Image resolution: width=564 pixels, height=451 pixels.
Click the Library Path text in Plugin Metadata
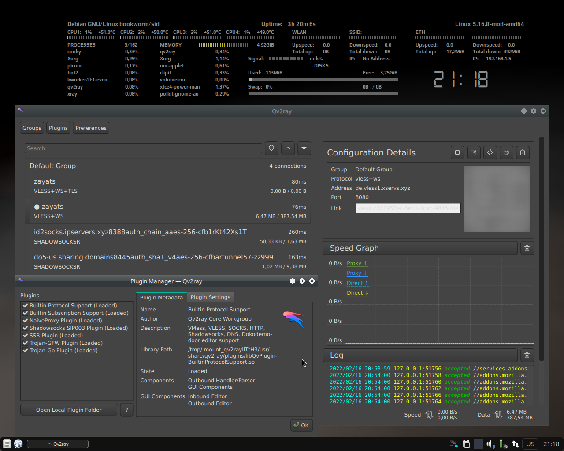232,356
